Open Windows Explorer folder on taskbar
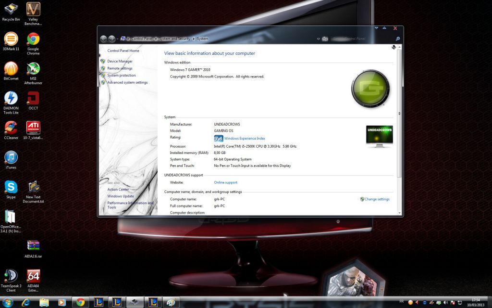This screenshot has width=492, height=308. click(x=44, y=302)
